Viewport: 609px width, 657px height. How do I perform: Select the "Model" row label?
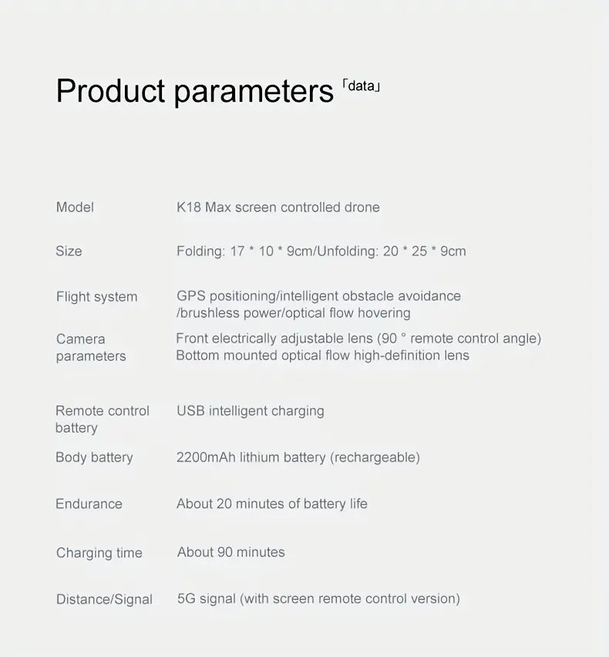tap(75, 207)
